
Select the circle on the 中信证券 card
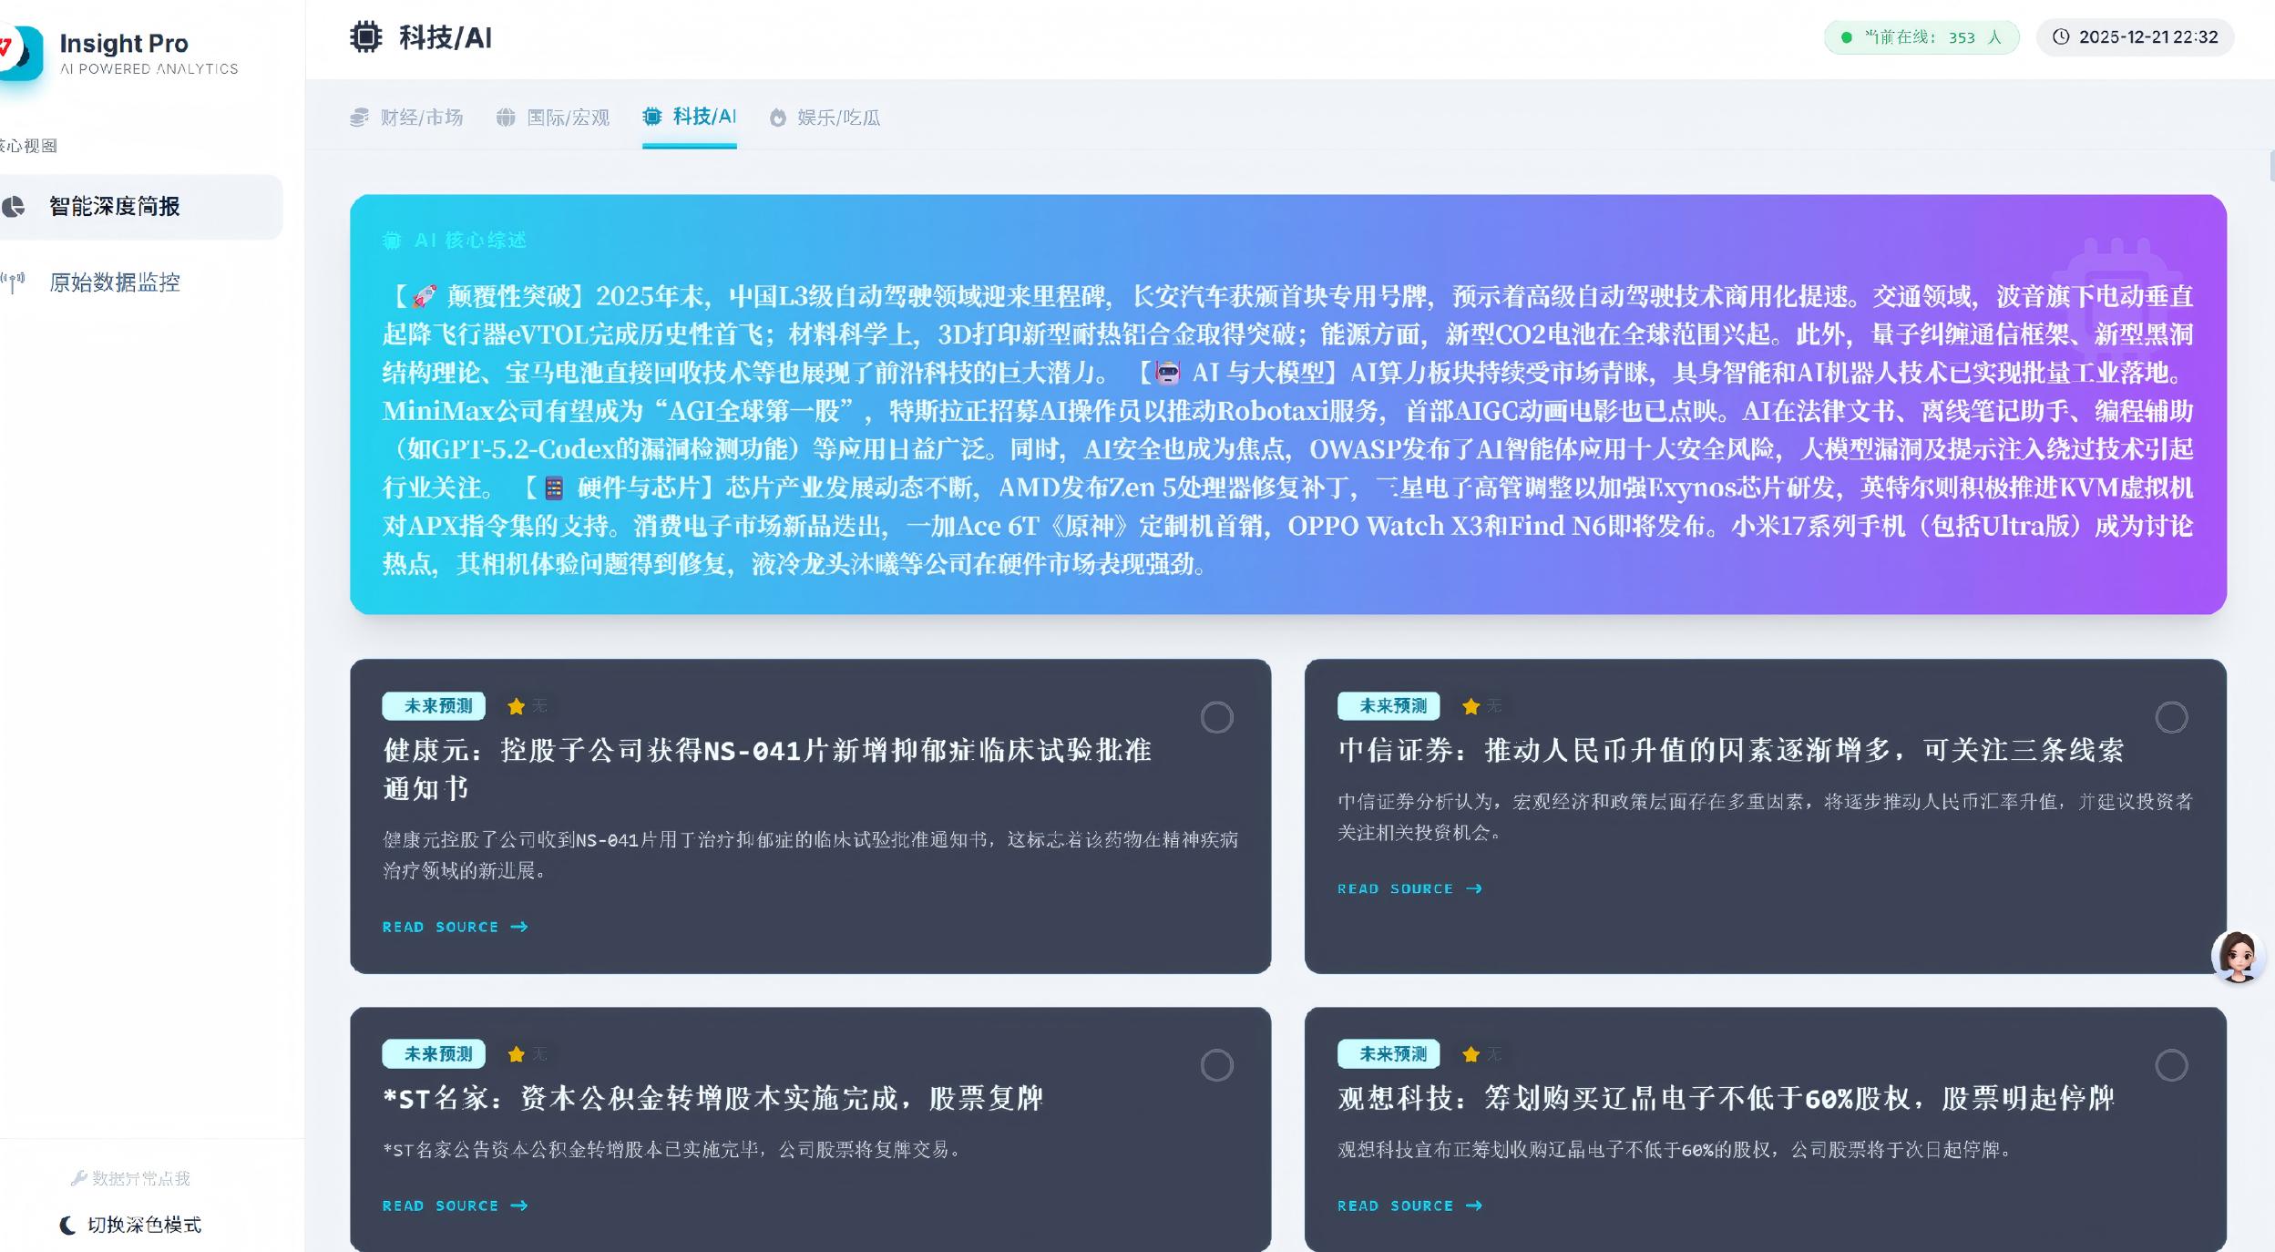click(2172, 718)
